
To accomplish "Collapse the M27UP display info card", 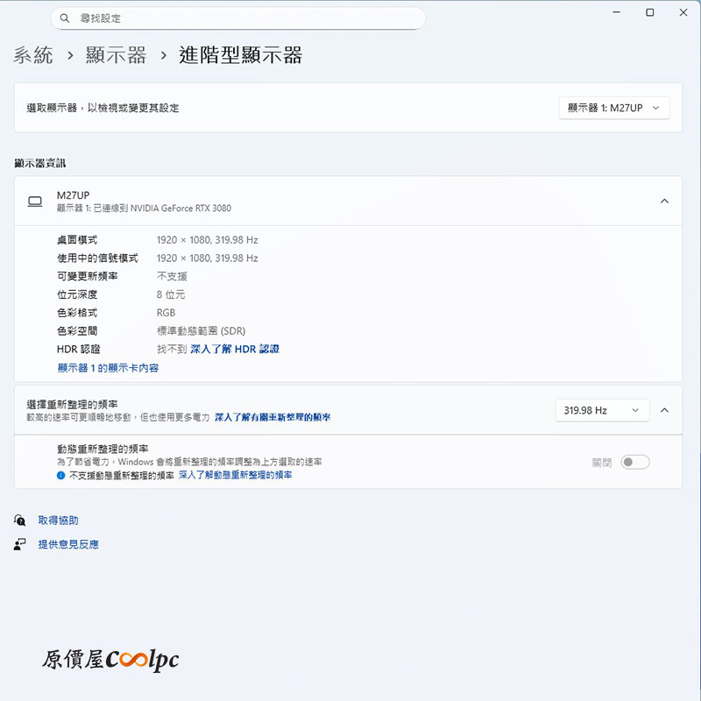I will pos(664,202).
